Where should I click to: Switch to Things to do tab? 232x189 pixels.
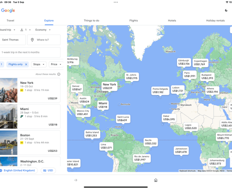91,21
